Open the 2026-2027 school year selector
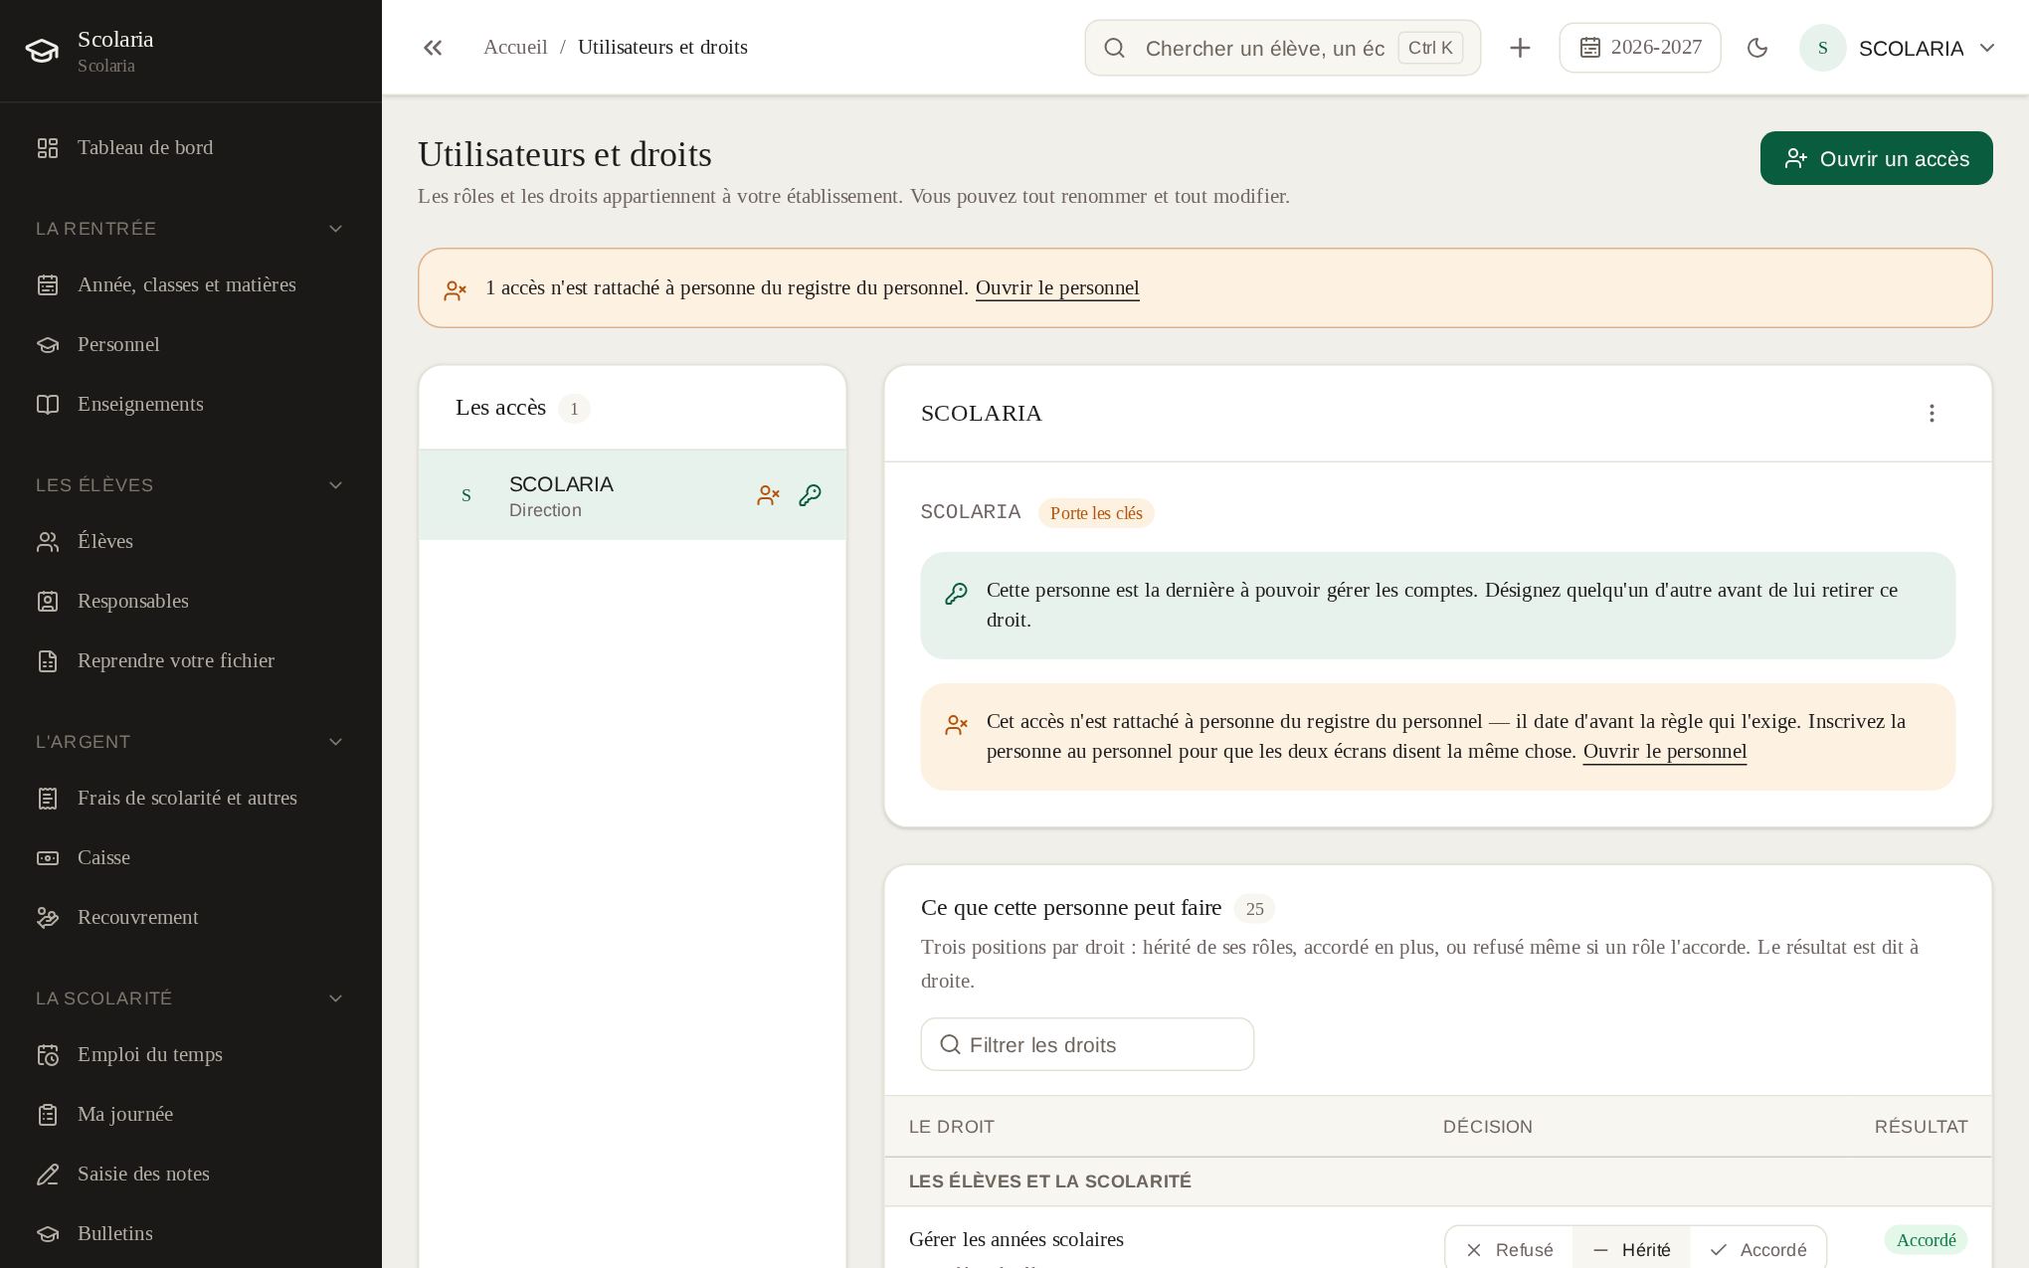The width and height of the screenshot is (2029, 1268). (1640, 48)
